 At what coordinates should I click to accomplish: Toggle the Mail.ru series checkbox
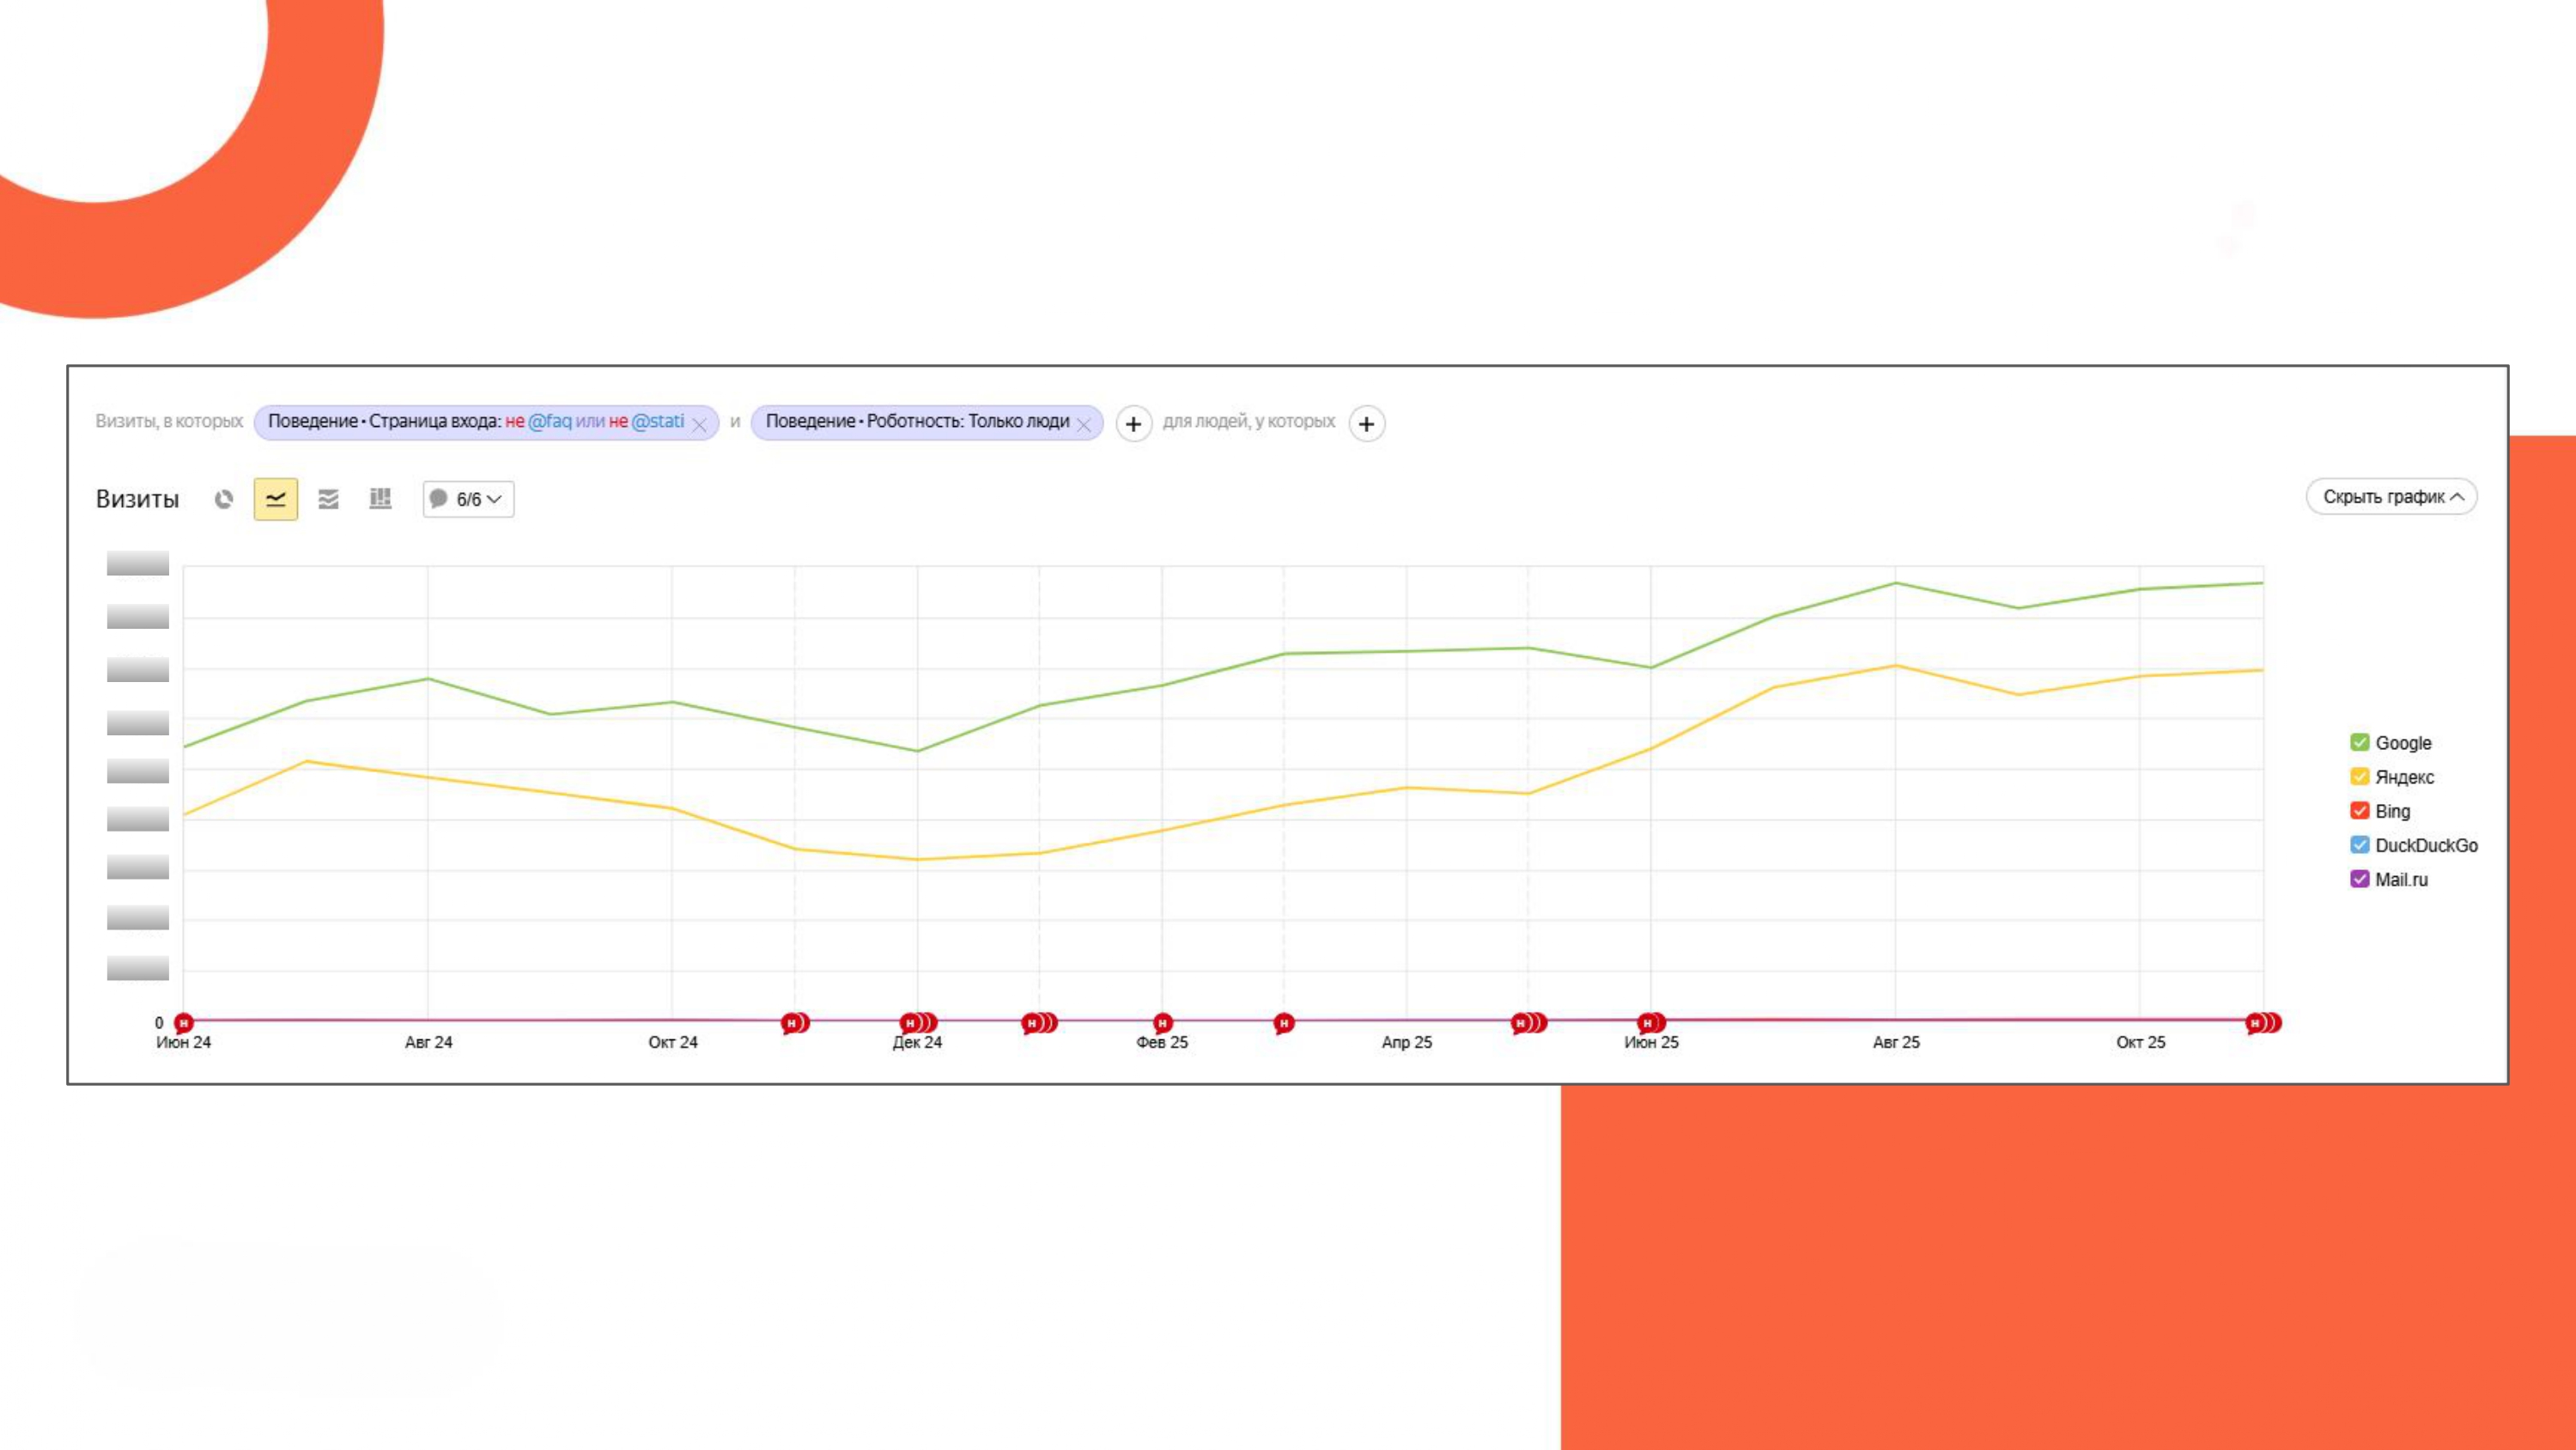click(2359, 879)
